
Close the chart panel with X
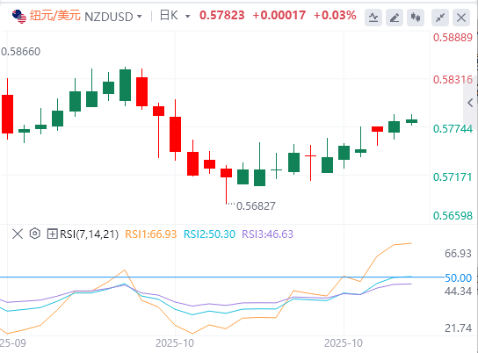pyautogui.click(x=461, y=18)
